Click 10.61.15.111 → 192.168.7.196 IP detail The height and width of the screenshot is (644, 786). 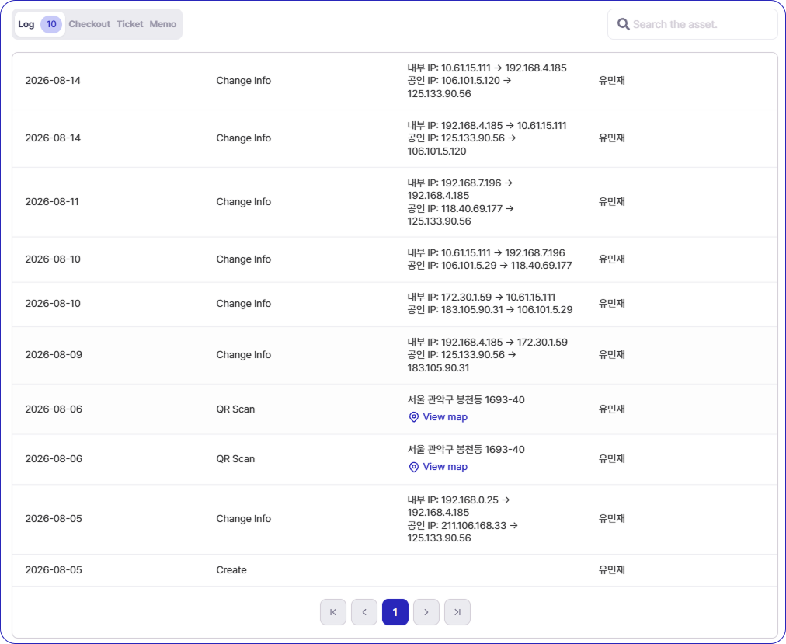(x=485, y=252)
